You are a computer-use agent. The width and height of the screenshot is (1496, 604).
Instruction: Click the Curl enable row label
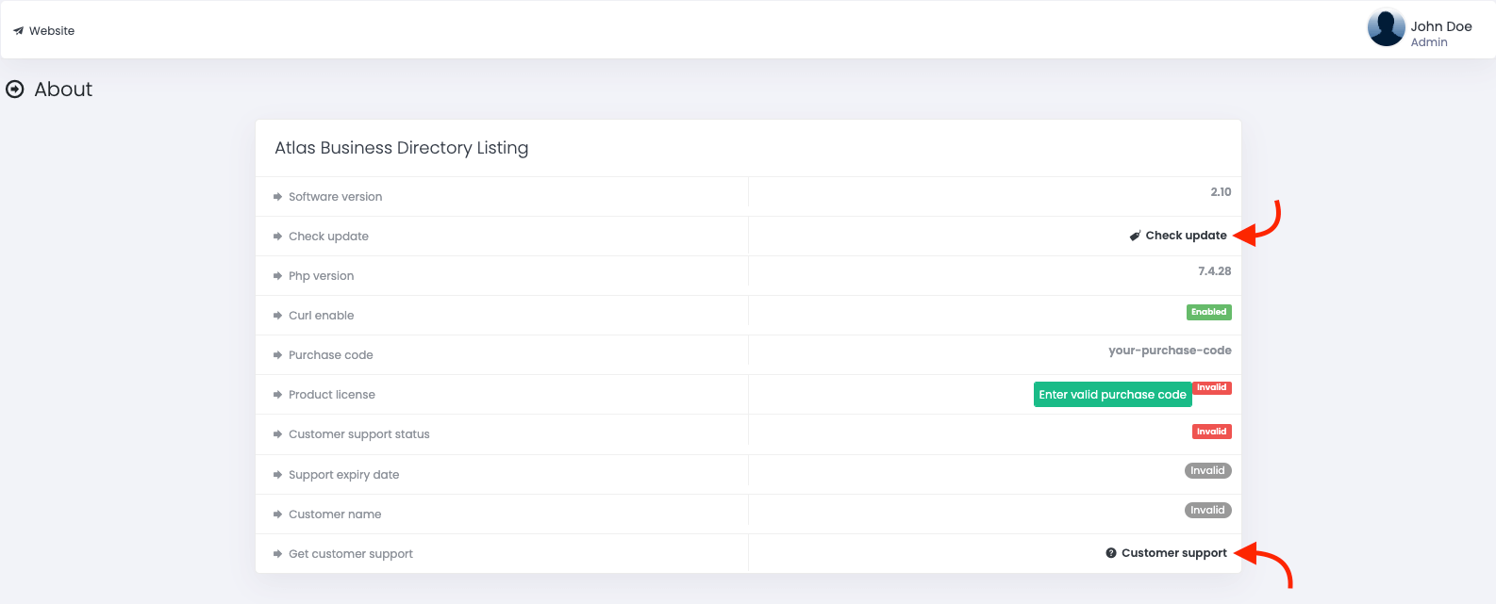(x=321, y=316)
